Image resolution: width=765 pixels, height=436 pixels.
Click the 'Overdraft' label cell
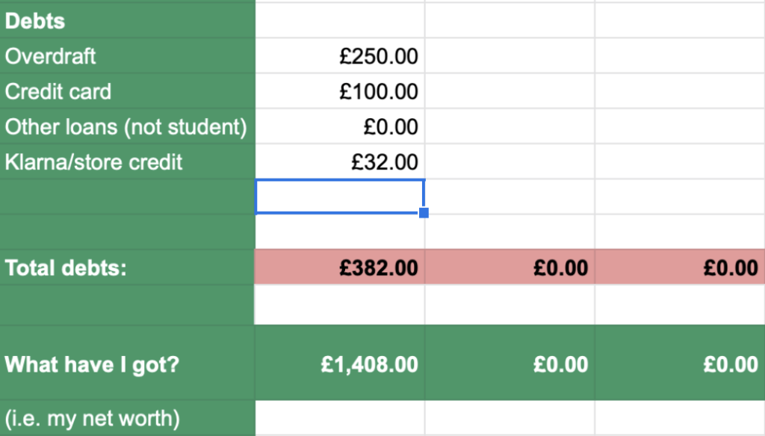tap(127, 56)
